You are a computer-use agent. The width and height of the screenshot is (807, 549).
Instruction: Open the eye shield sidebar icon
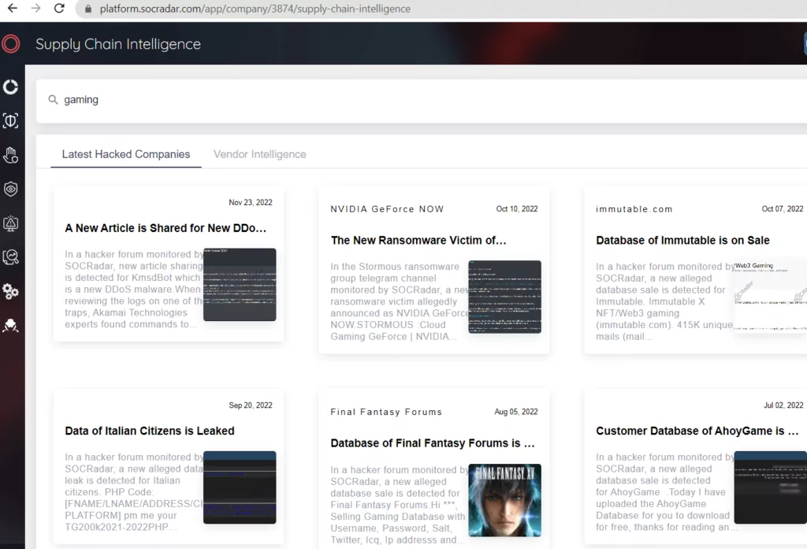(x=11, y=189)
